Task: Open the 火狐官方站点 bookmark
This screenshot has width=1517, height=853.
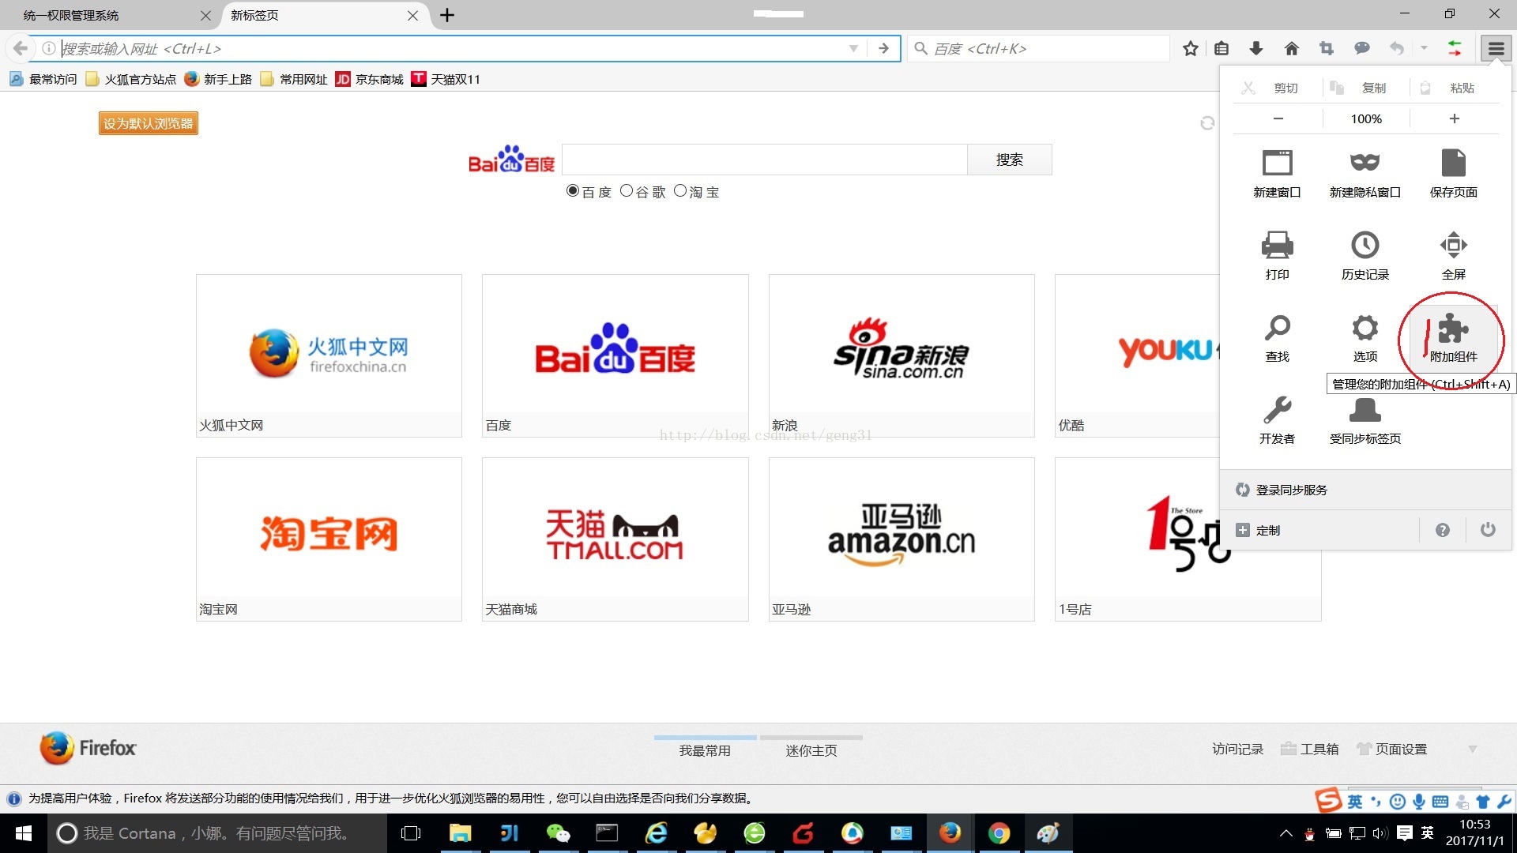Action: 131,79
